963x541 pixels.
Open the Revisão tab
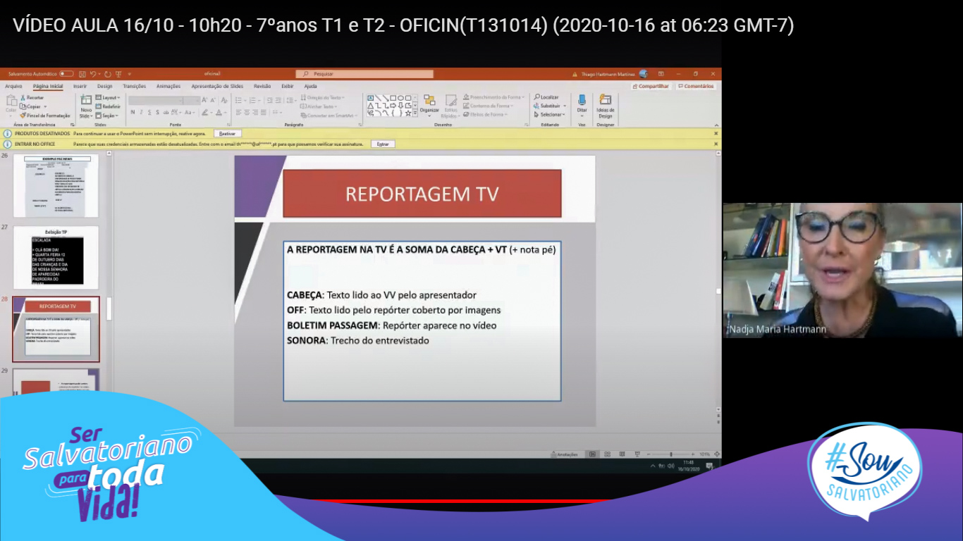[x=262, y=86]
